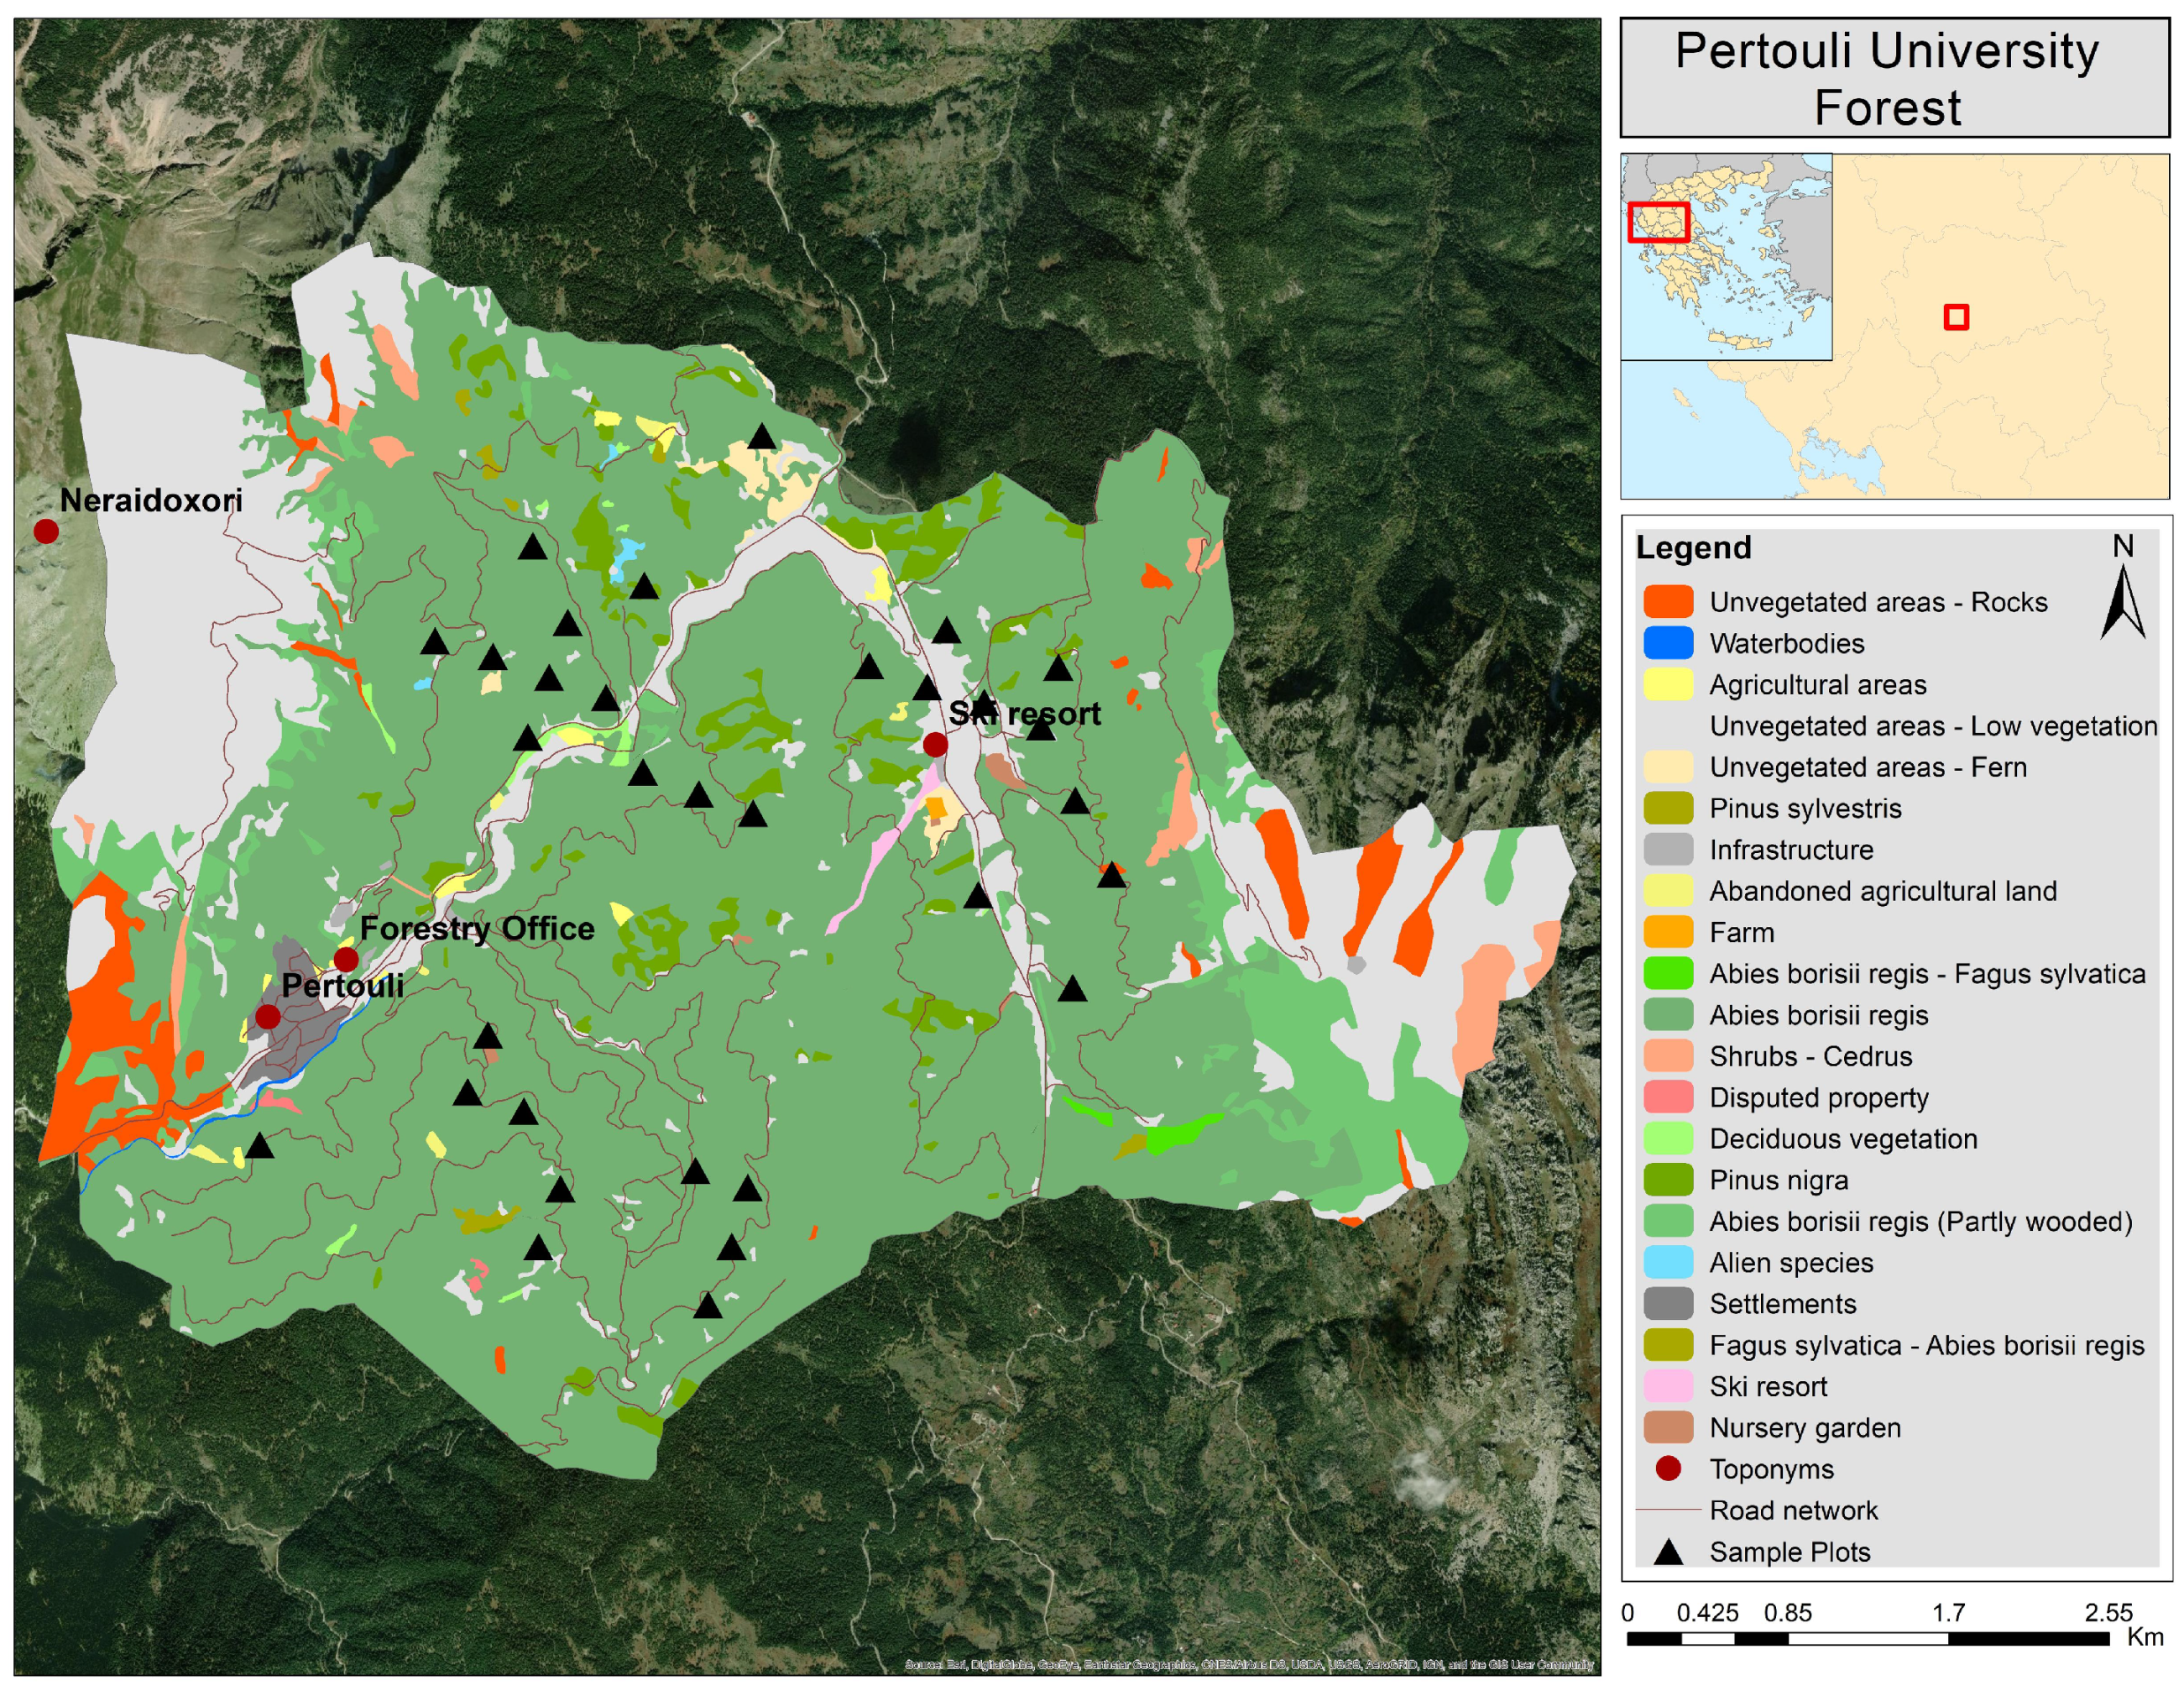Click the Legend heading text

pyautogui.click(x=1693, y=547)
